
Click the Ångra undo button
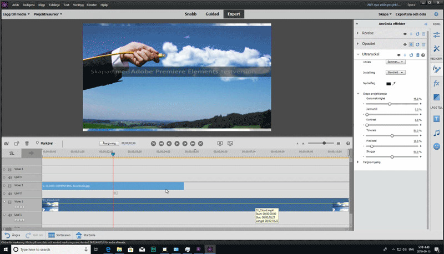point(12,235)
